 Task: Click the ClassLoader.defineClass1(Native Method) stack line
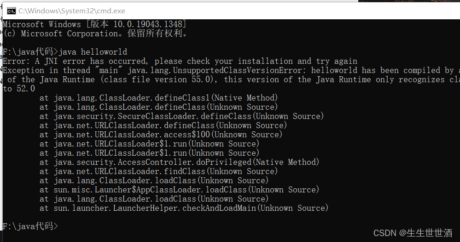pos(158,98)
